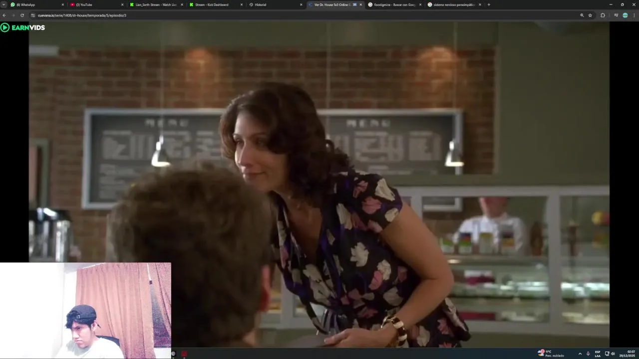View site information icon in address bar

coord(33,15)
